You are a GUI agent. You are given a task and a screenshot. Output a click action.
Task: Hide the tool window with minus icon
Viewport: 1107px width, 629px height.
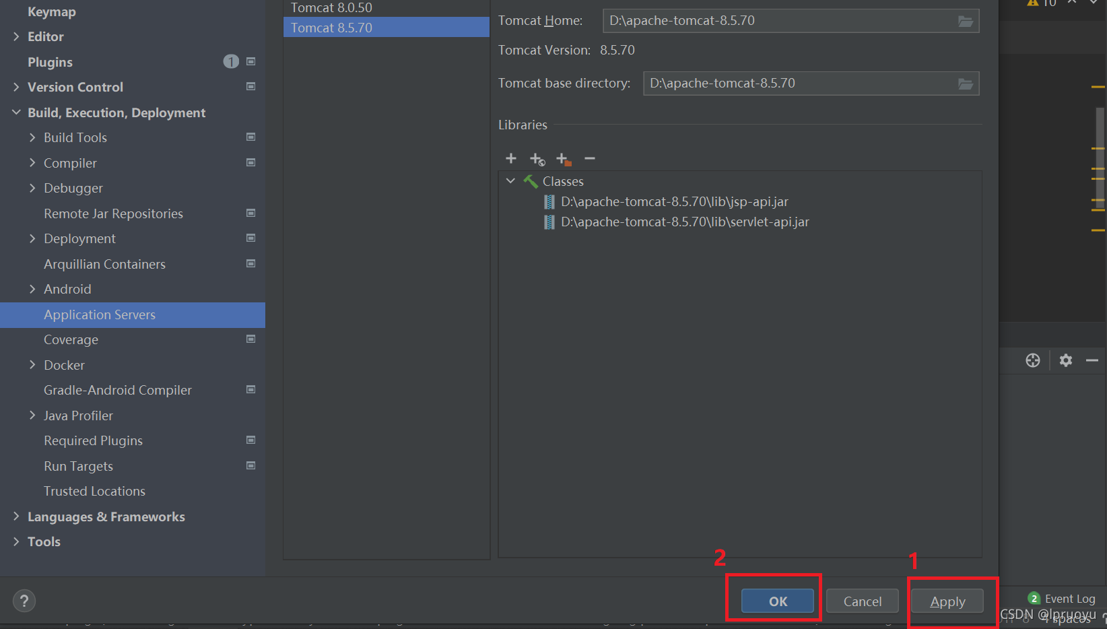(1092, 360)
